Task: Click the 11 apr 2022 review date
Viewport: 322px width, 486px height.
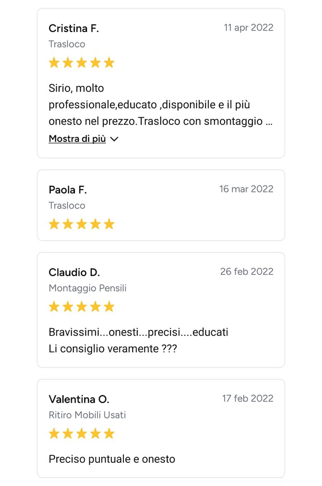Action: 249,28
